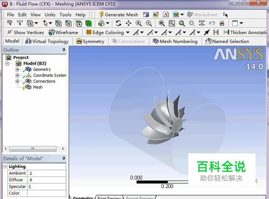Click the manage views icon
269x199 pixels.
222,23
